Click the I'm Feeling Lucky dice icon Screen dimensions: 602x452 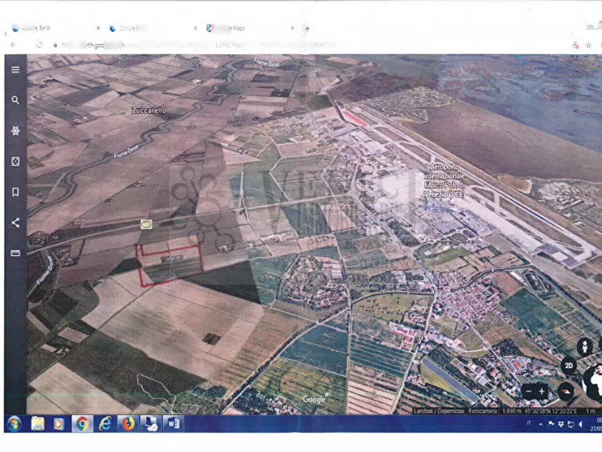[15, 162]
